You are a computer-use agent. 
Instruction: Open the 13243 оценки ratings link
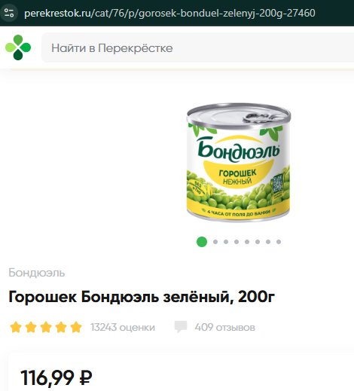(x=123, y=328)
